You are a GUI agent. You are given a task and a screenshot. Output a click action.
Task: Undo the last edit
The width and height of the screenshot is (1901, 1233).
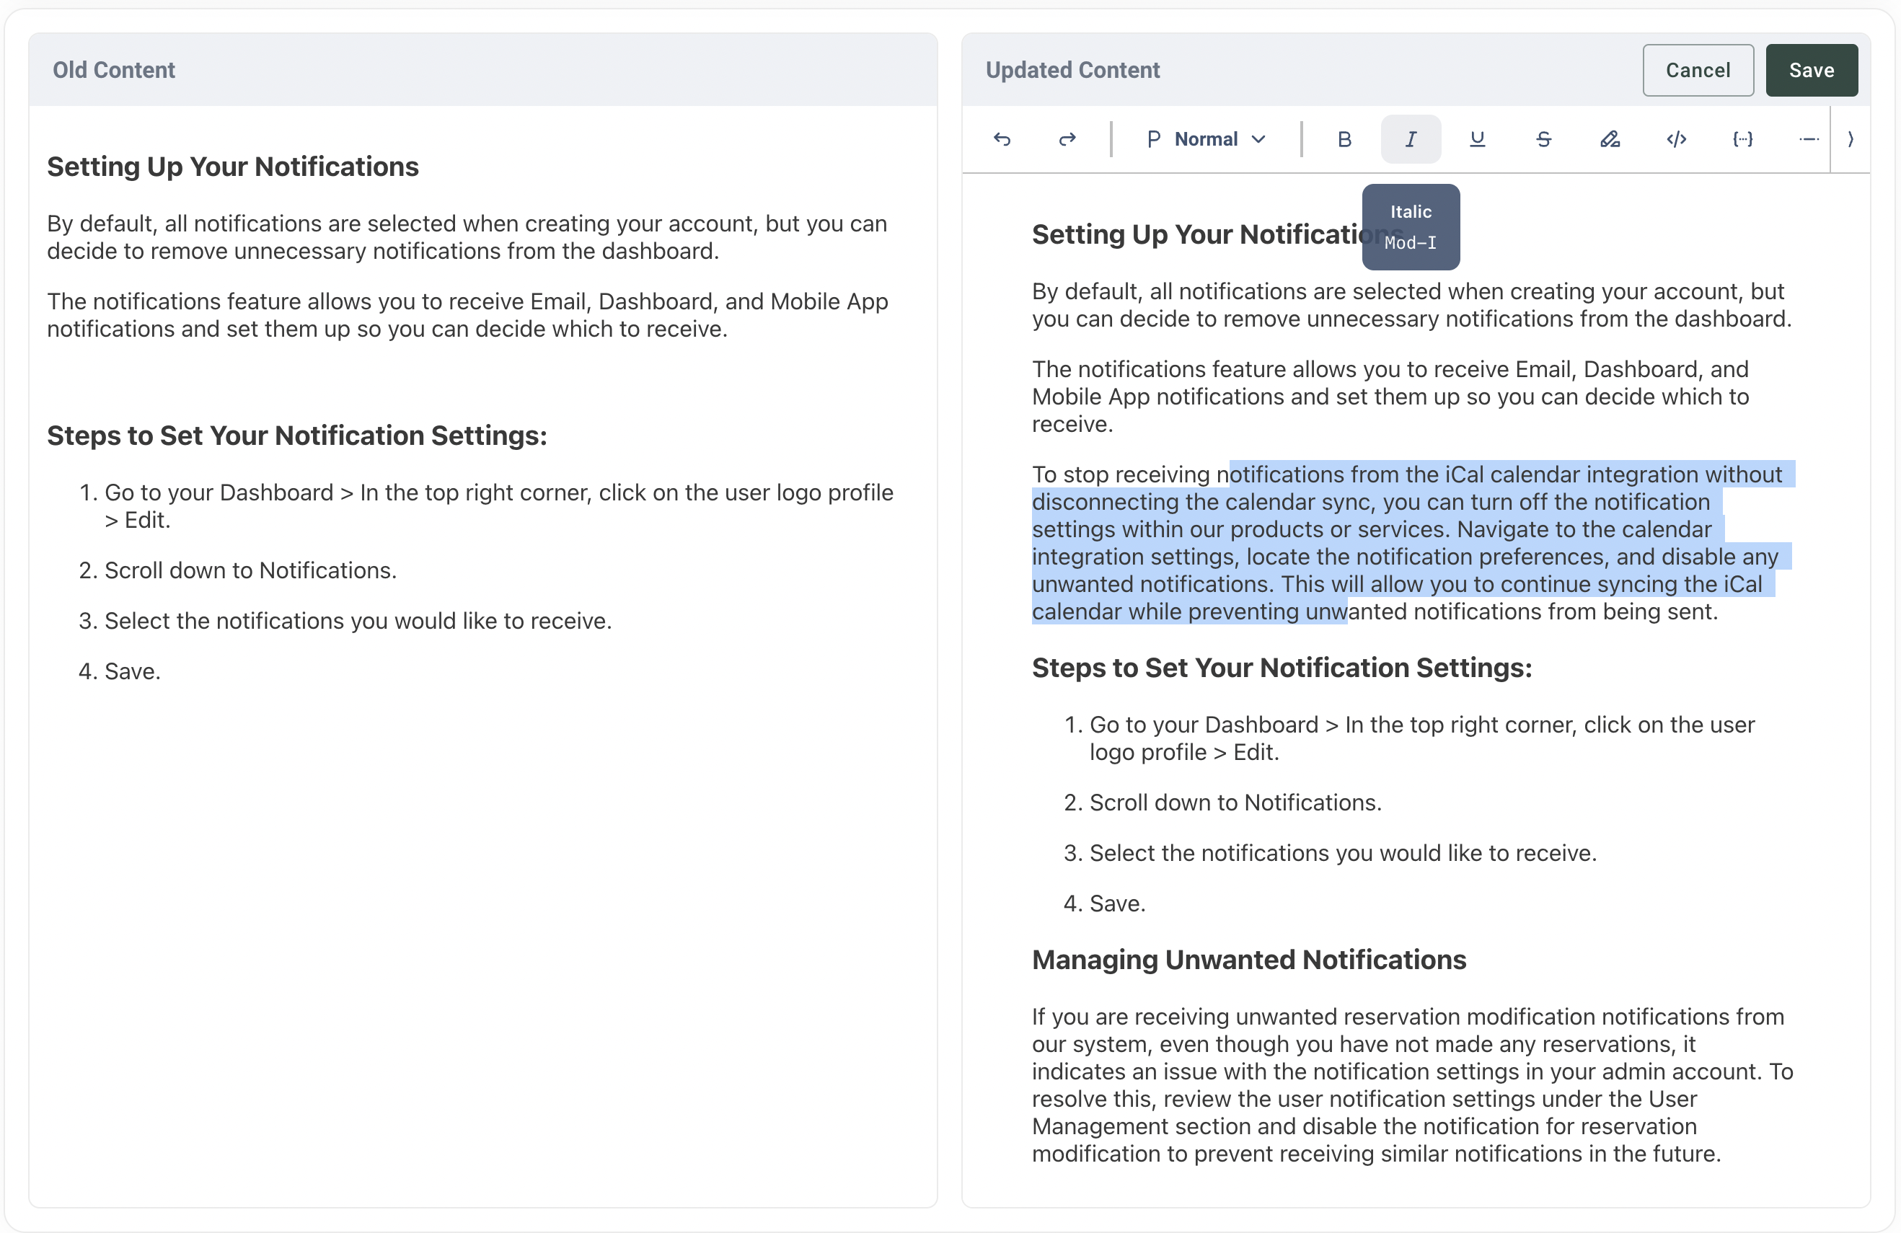pos(1002,139)
